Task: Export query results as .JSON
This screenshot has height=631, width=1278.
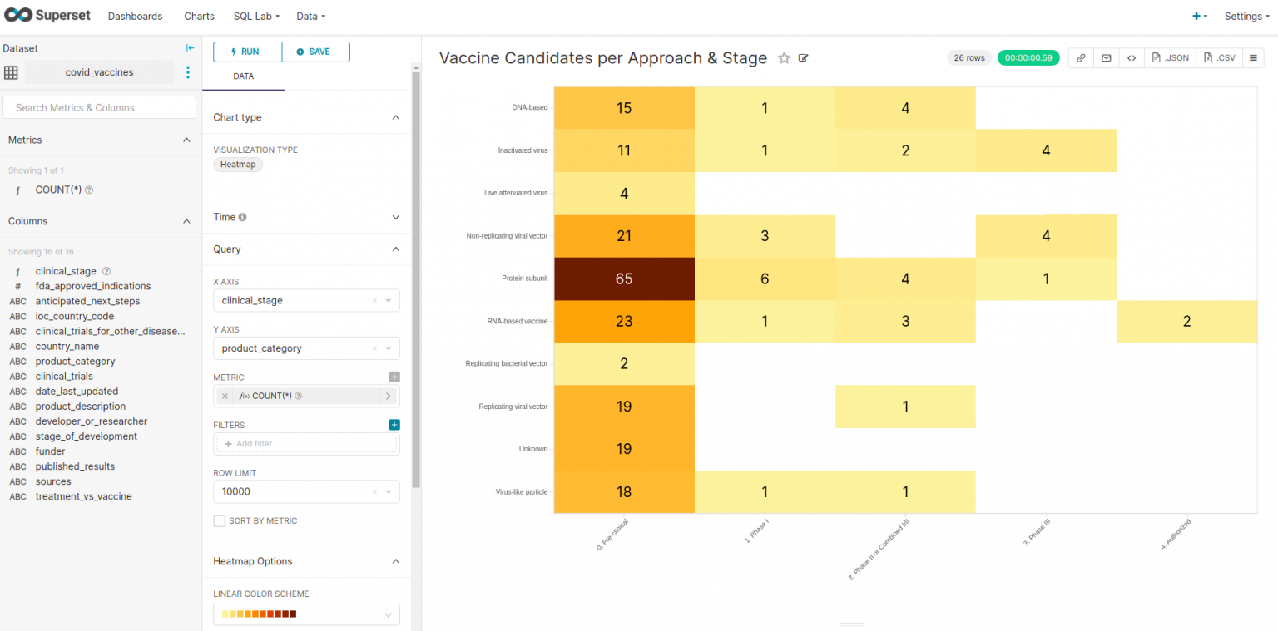Action: 1170,57
